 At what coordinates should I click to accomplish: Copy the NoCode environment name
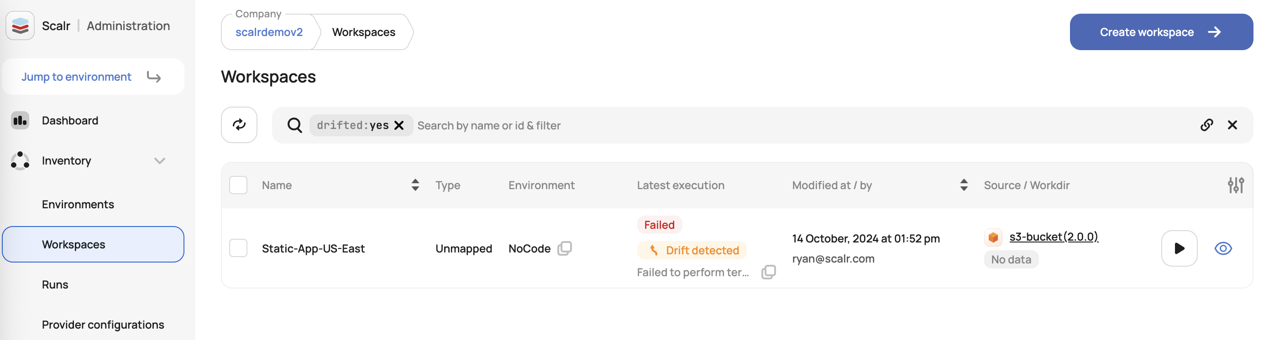565,248
